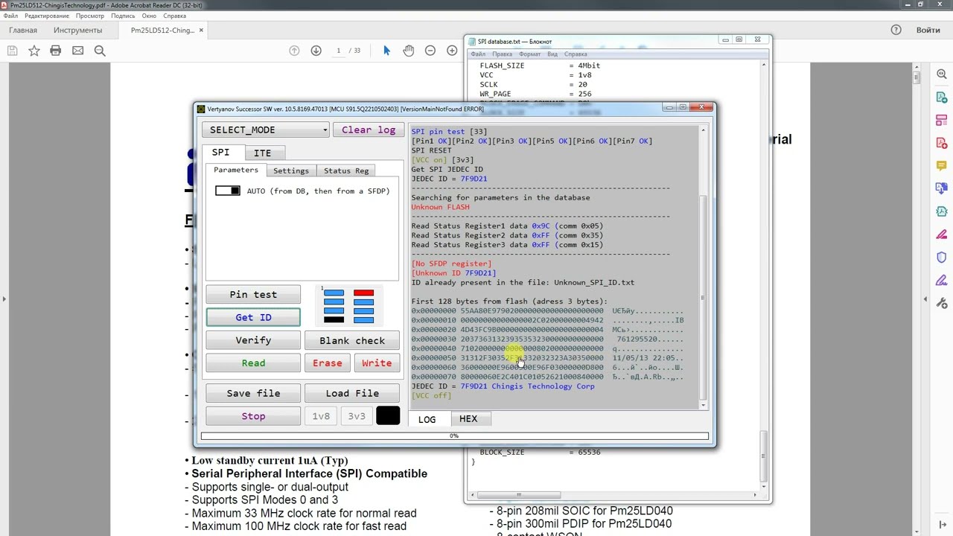Open the Organize Pages tool in sidebar
Viewport: 953px width, 536px height.
coord(942,121)
